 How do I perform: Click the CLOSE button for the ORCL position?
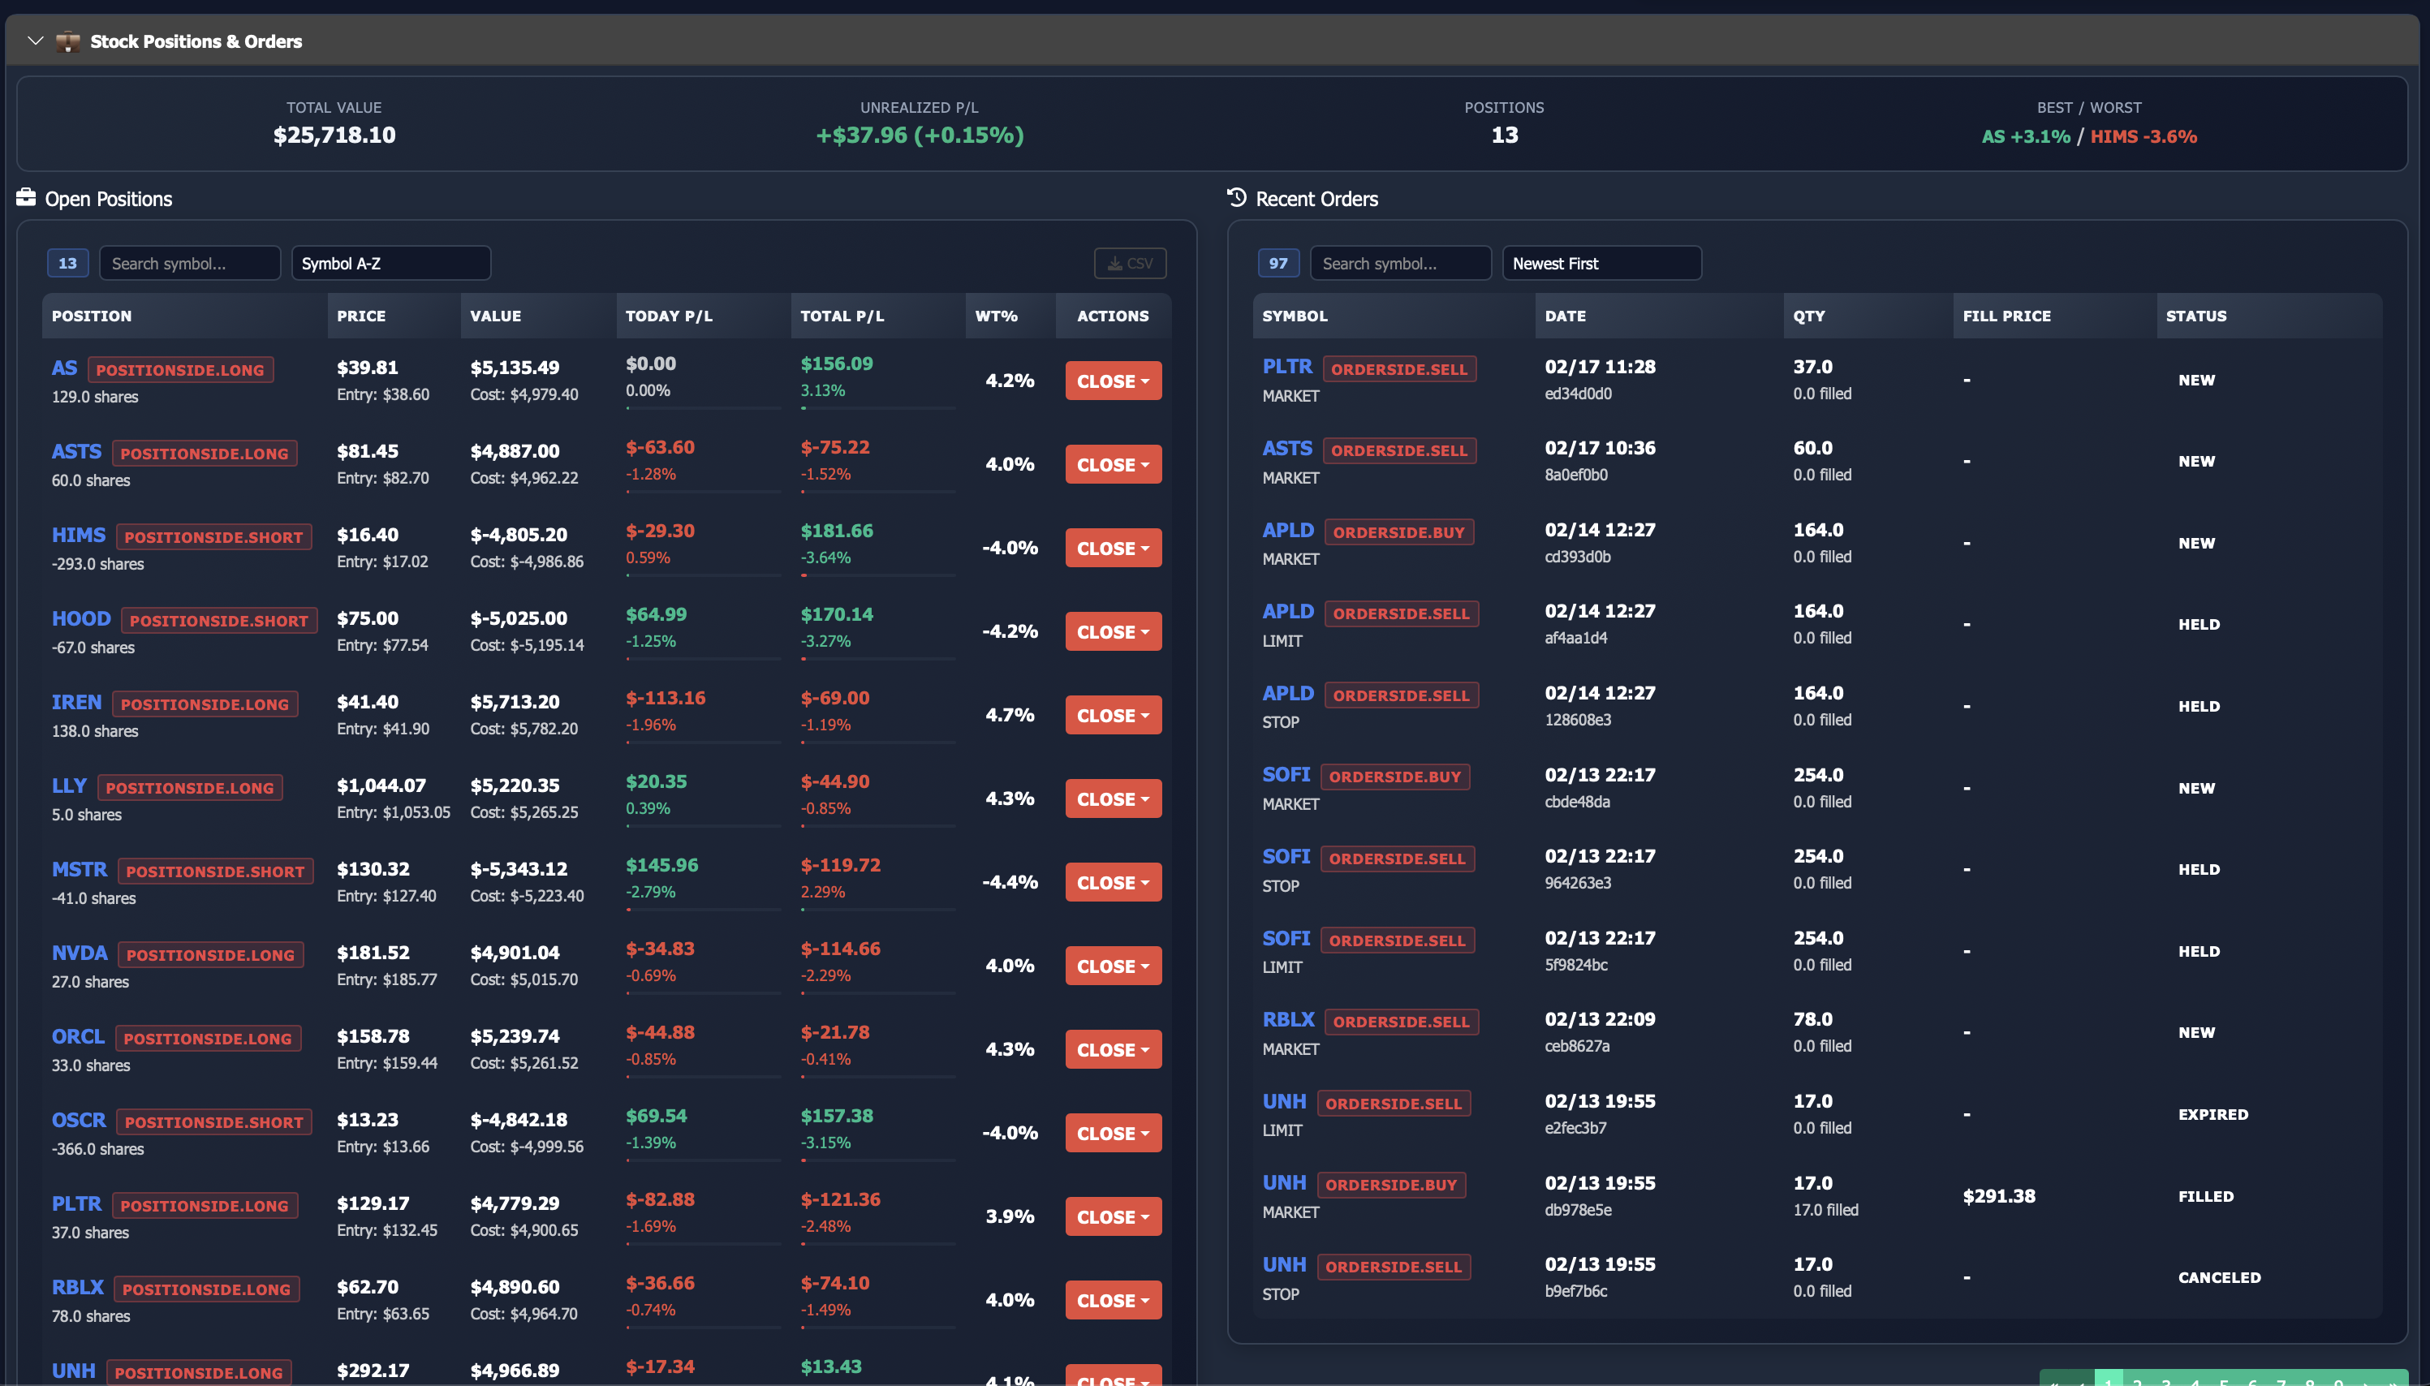pyautogui.click(x=1113, y=1050)
